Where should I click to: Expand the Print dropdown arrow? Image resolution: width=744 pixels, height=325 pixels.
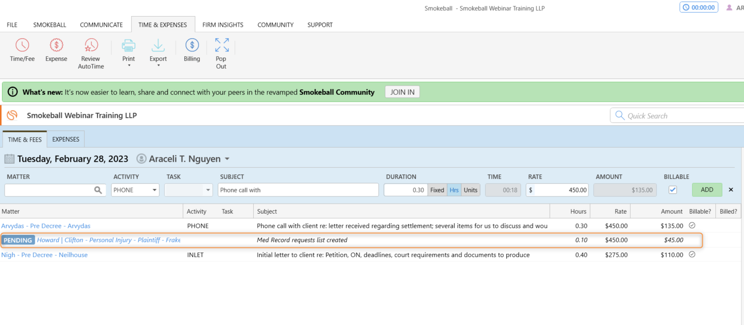pyautogui.click(x=129, y=66)
